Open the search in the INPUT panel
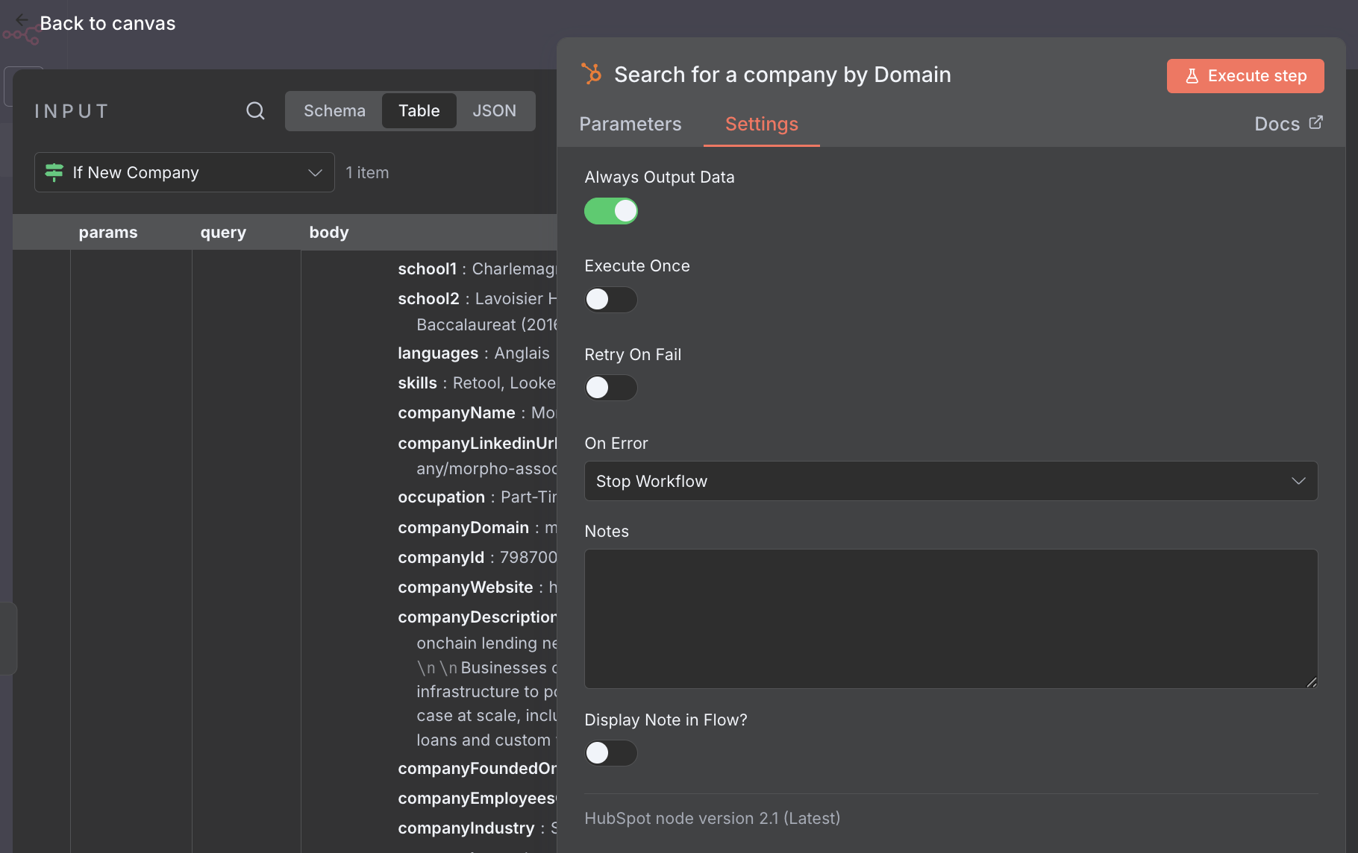This screenshot has height=853, width=1358. [x=254, y=110]
